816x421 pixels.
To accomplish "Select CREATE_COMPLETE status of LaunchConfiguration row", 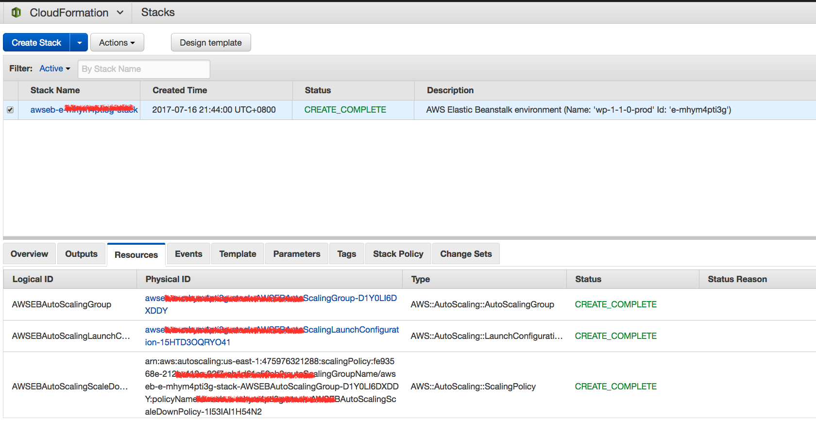I will (x=615, y=336).
